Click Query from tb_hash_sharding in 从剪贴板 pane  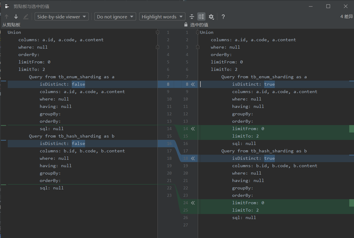point(71,136)
